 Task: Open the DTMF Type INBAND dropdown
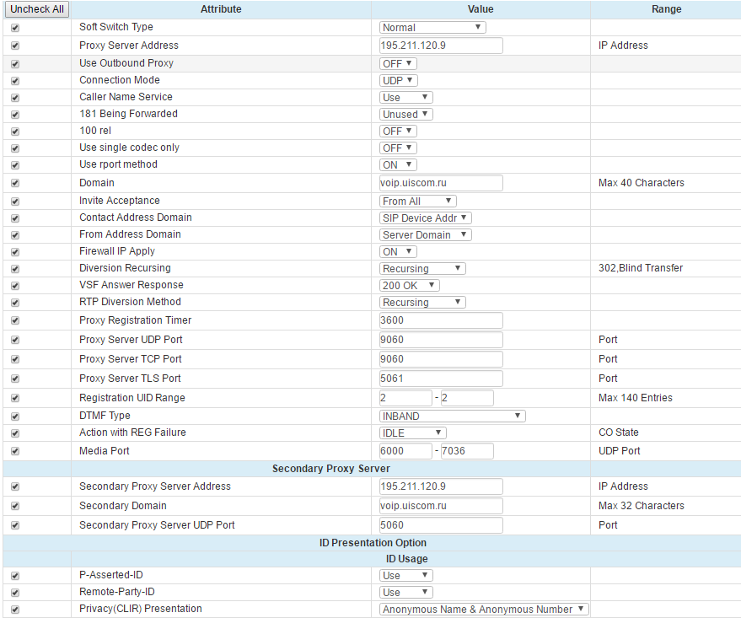(x=453, y=416)
